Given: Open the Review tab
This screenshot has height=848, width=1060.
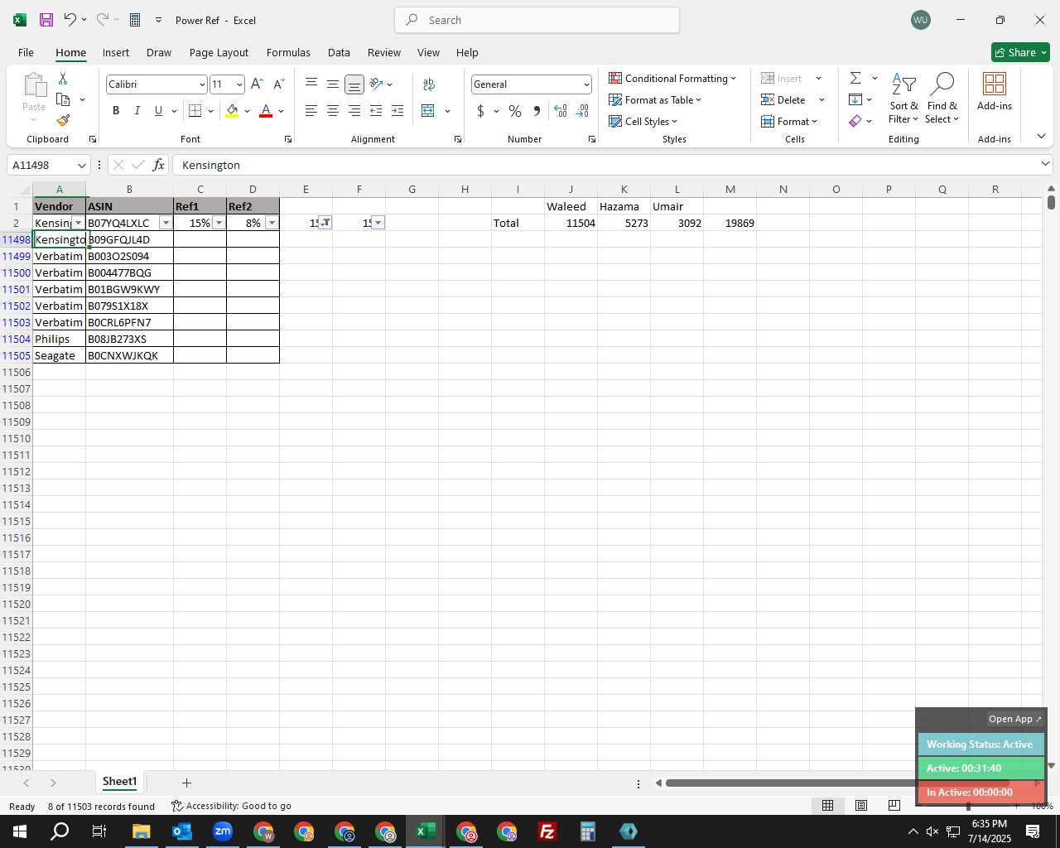Looking at the screenshot, I should (x=384, y=52).
